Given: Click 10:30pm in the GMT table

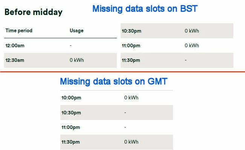Looking at the screenshot, I should pyautogui.click(x=71, y=112).
